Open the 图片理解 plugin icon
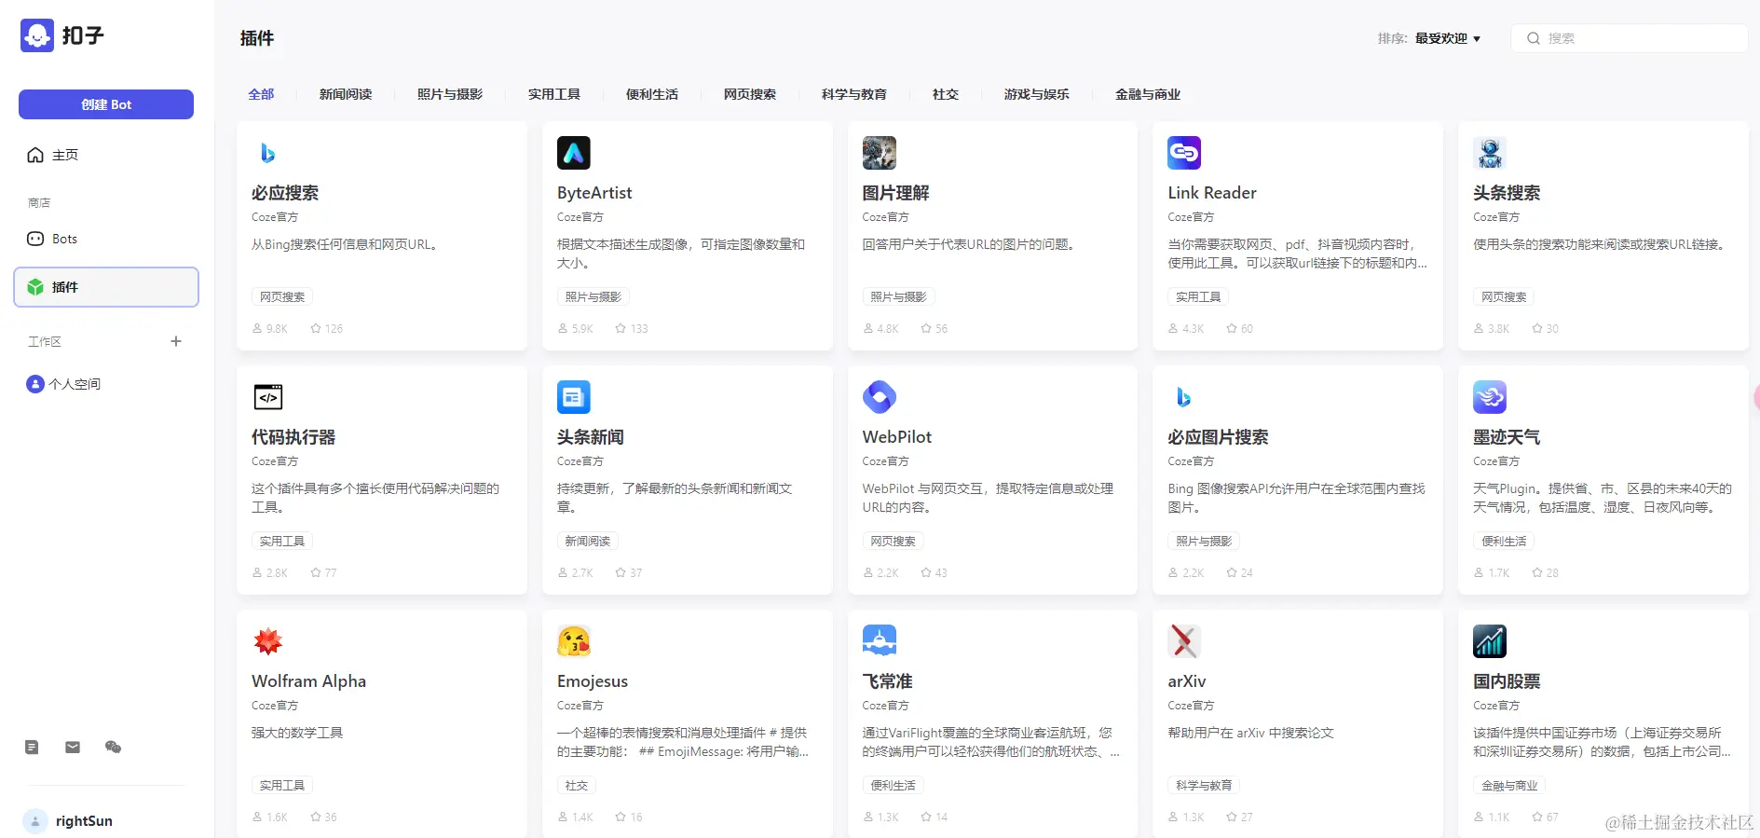This screenshot has height=838, width=1760. click(880, 153)
